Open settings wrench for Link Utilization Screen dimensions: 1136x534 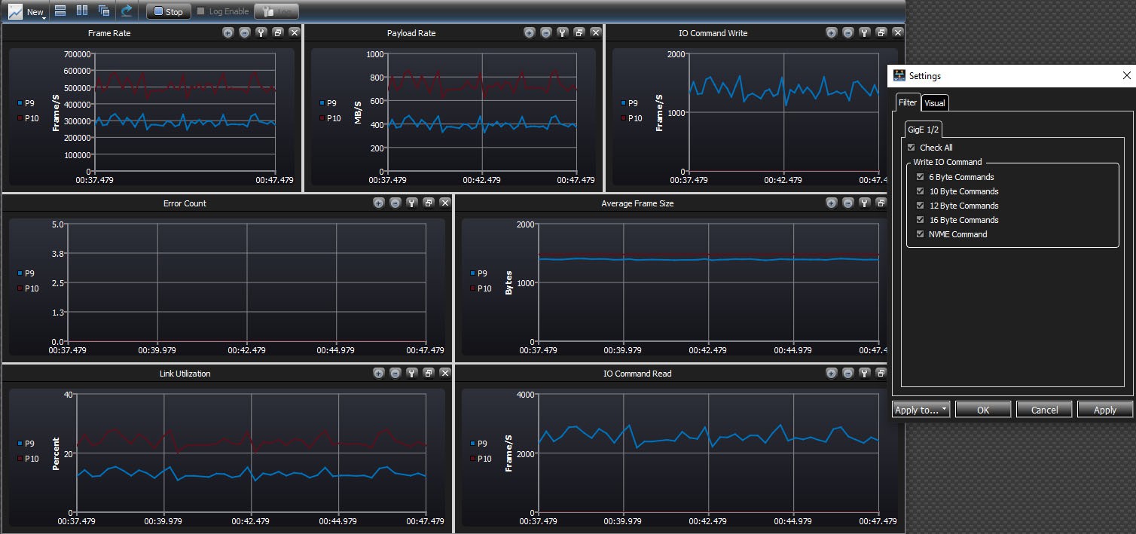[x=412, y=373]
